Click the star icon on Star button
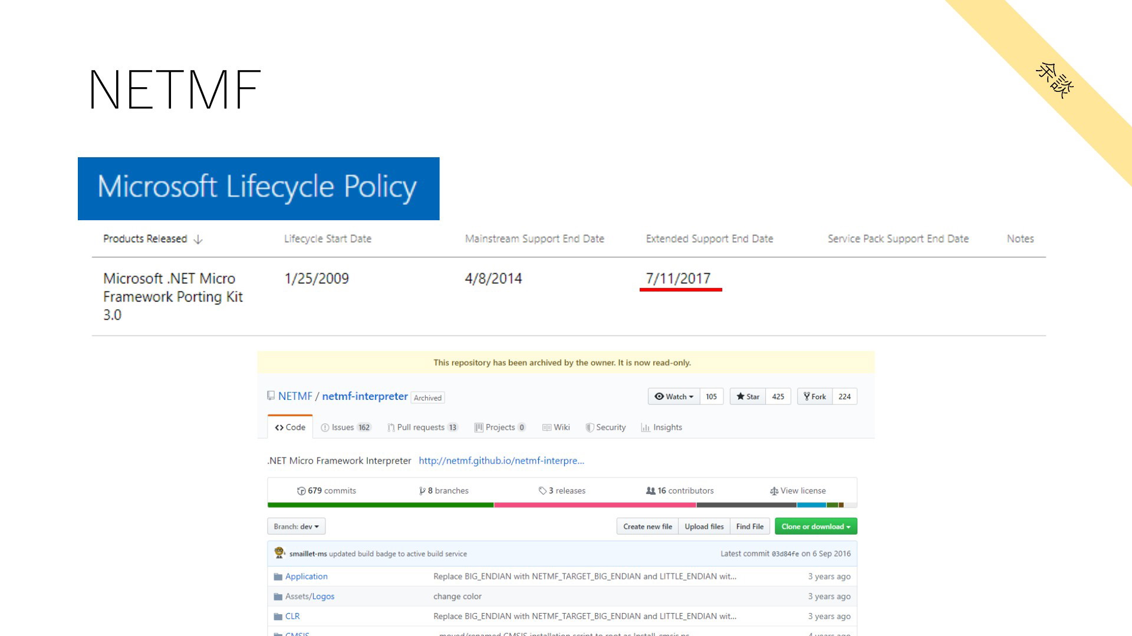 click(741, 396)
